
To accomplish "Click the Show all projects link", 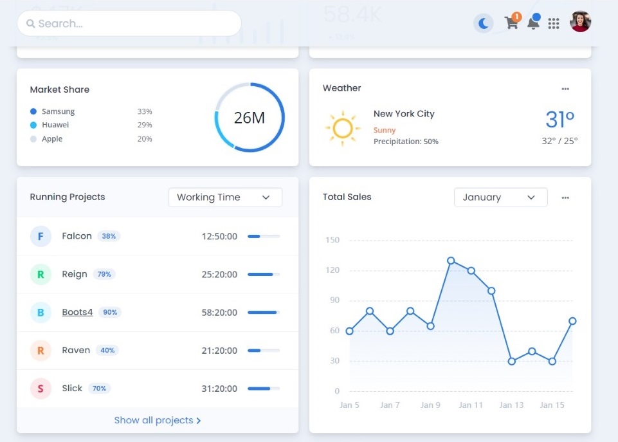I will [x=158, y=420].
